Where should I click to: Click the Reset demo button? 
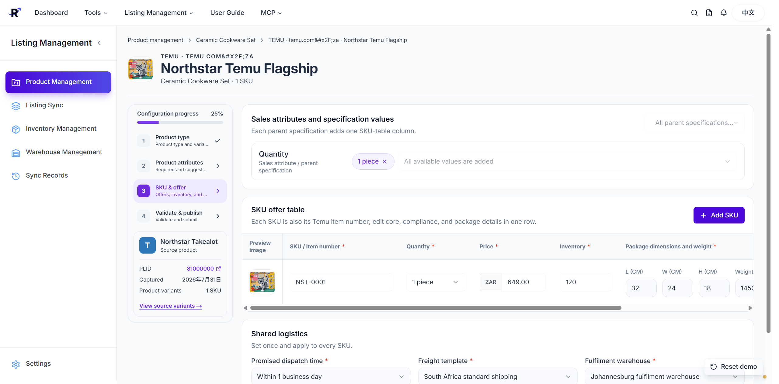(x=734, y=366)
